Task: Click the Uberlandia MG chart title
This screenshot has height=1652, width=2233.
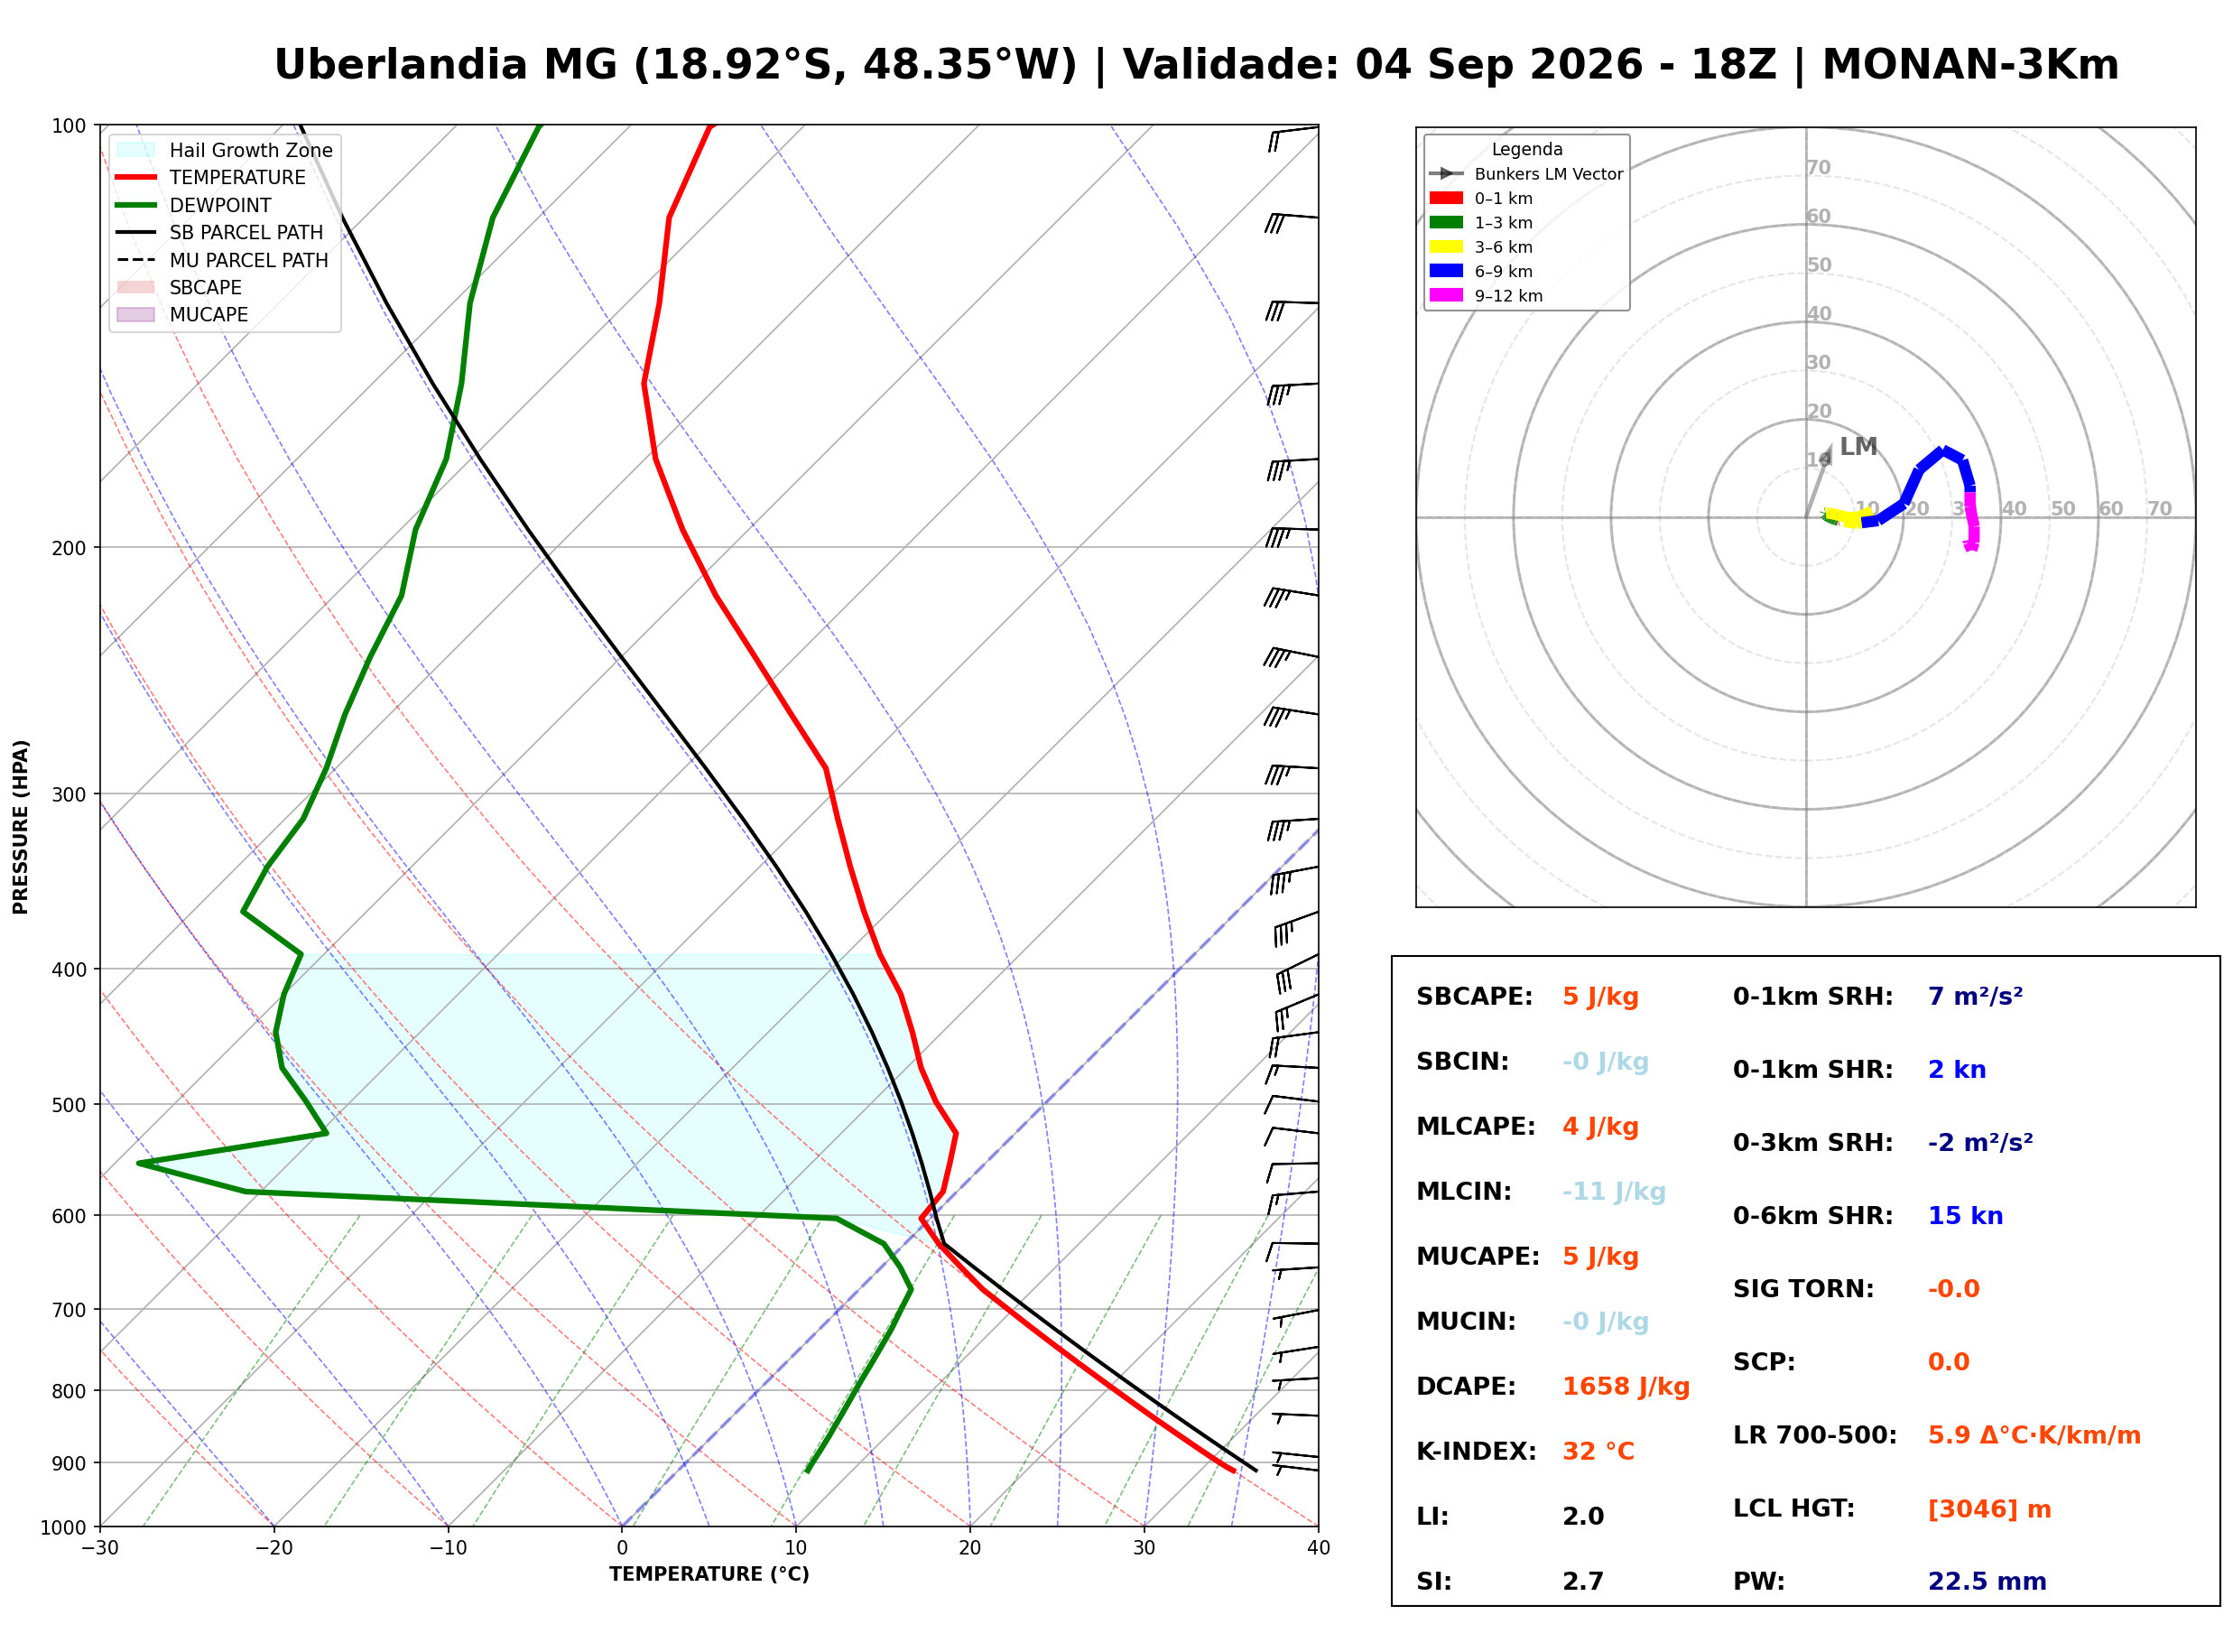Action: [1197, 65]
